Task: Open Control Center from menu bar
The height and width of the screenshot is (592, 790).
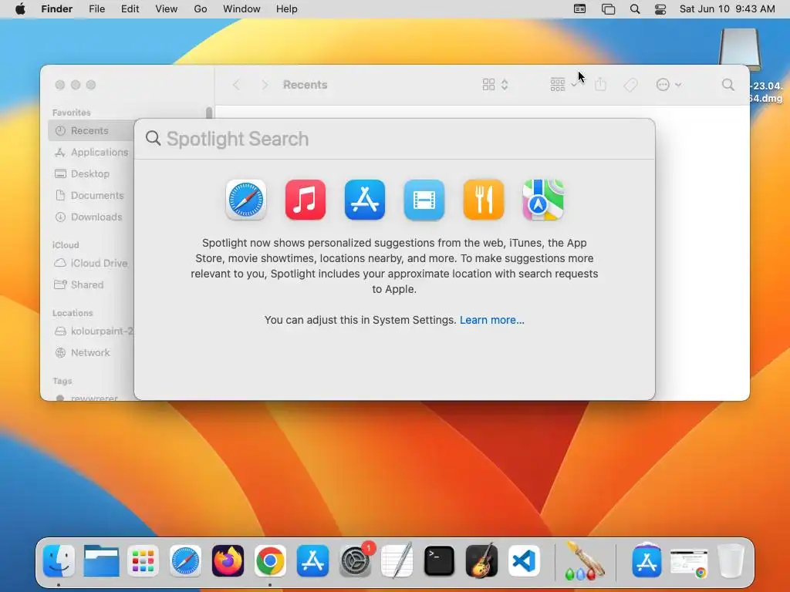Action: 660,9
